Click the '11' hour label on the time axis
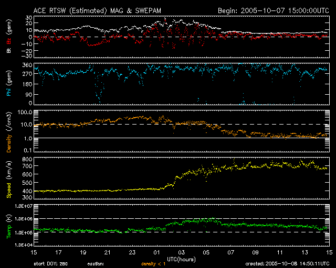The height and width of the screenshot is (268, 336). pos(280,253)
